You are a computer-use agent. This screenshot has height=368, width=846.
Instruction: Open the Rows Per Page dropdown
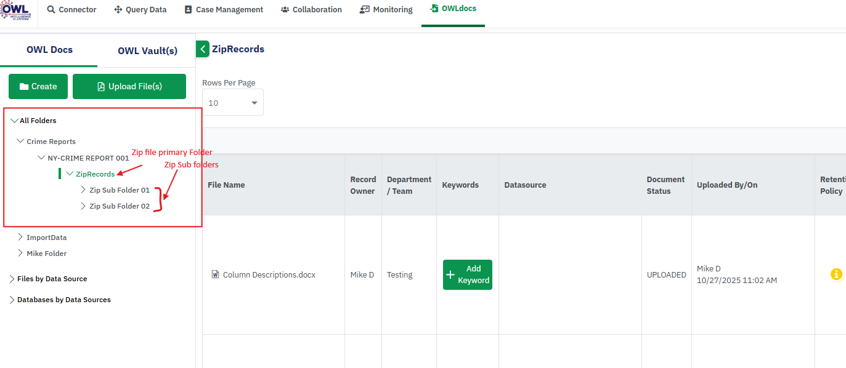[232, 103]
